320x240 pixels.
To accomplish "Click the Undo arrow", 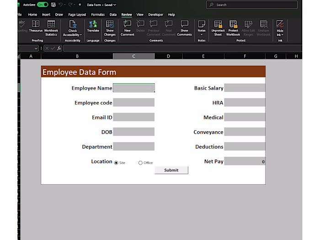I will coord(60,5).
